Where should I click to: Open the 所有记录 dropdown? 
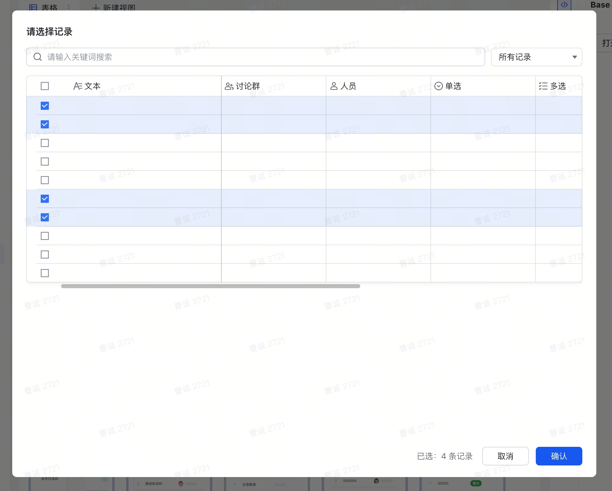pyautogui.click(x=536, y=57)
